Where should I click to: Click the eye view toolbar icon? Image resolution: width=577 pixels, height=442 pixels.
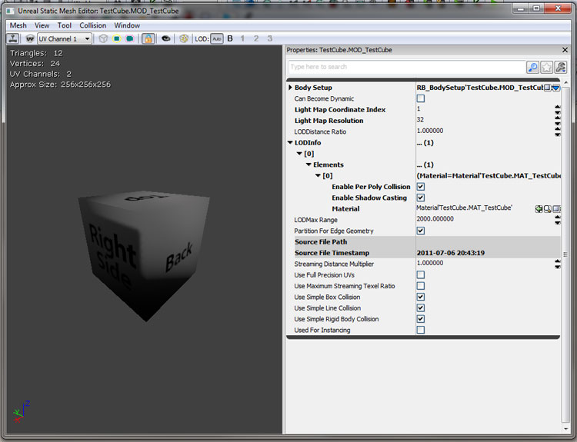coord(166,38)
